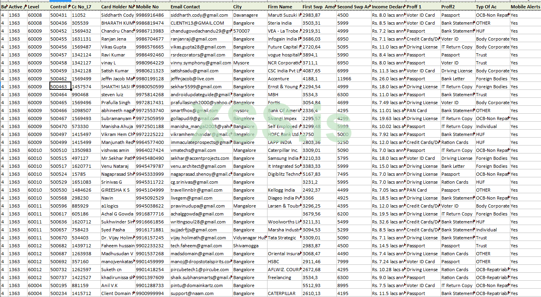Select the "Mobile Alerts" column header
541x297 pixels.
pyautogui.click(x=525, y=7)
